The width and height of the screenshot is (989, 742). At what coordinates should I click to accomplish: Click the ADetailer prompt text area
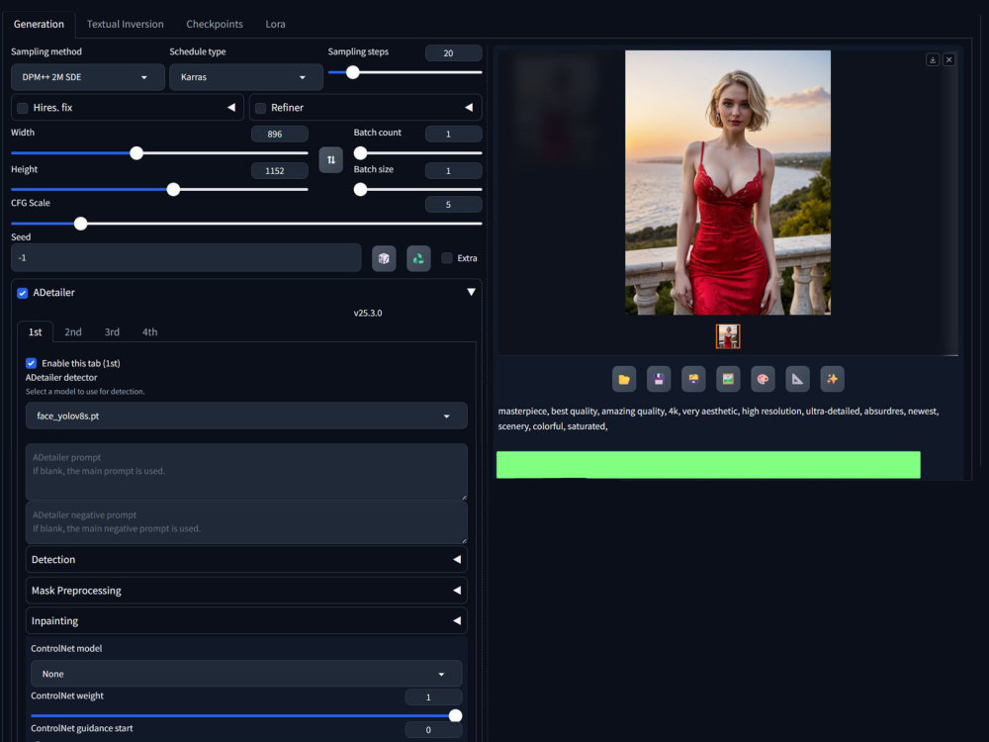click(x=246, y=472)
